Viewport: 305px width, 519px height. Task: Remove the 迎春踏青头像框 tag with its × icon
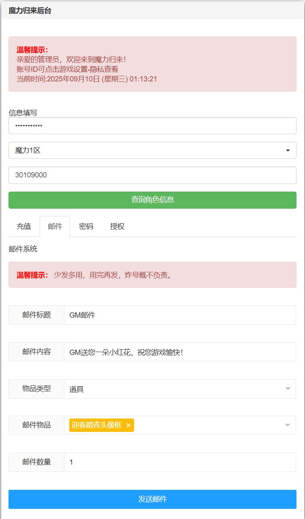[128, 425]
